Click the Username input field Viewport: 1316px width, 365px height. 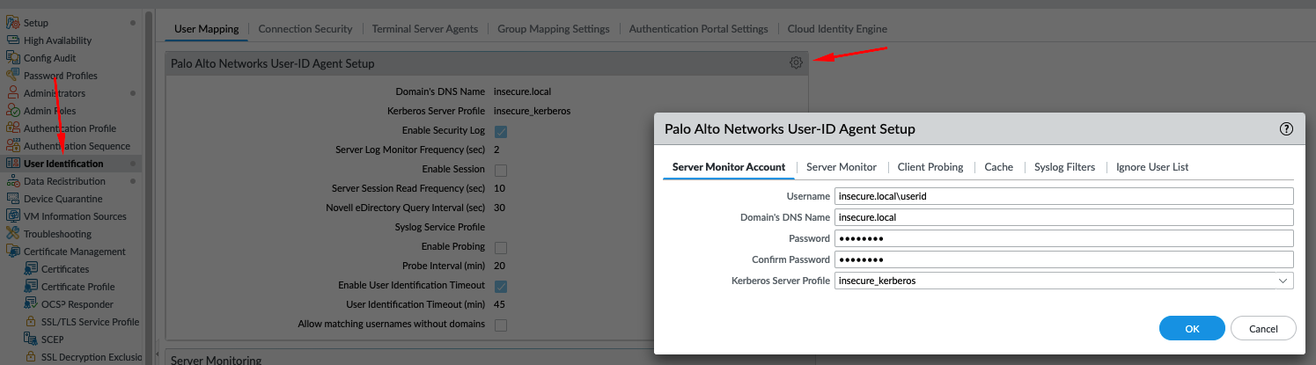pyautogui.click(x=1062, y=196)
